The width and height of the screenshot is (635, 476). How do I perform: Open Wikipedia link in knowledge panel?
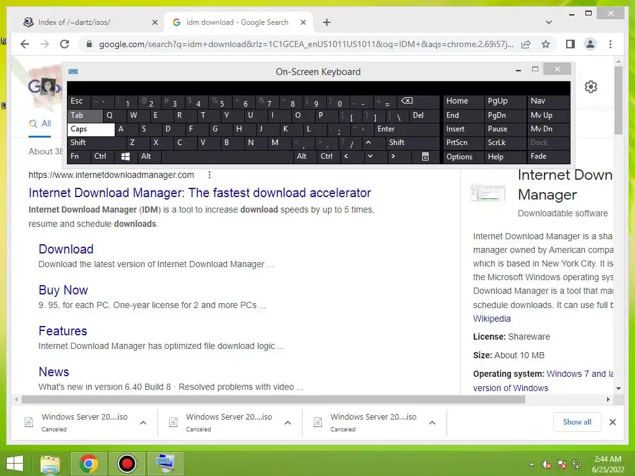click(x=492, y=319)
